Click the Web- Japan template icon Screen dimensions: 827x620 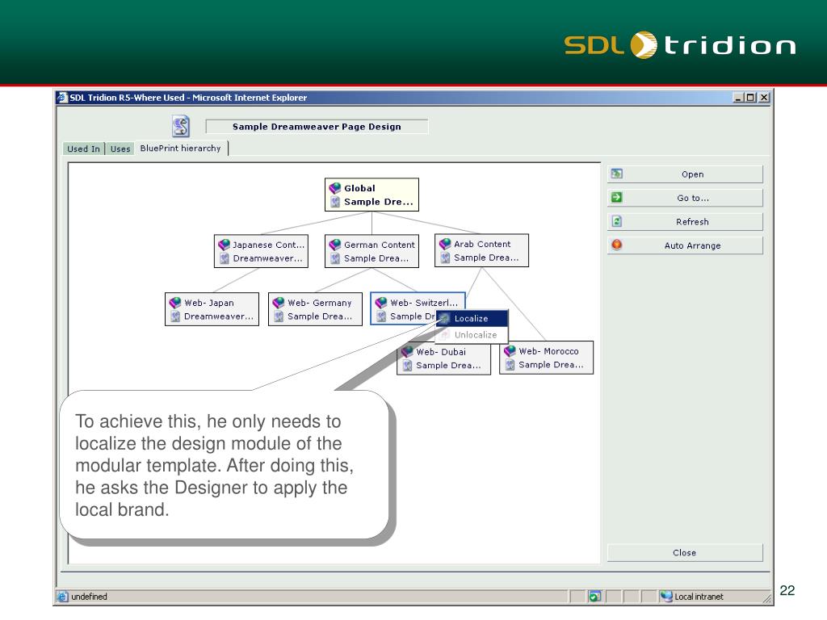[x=175, y=316]
